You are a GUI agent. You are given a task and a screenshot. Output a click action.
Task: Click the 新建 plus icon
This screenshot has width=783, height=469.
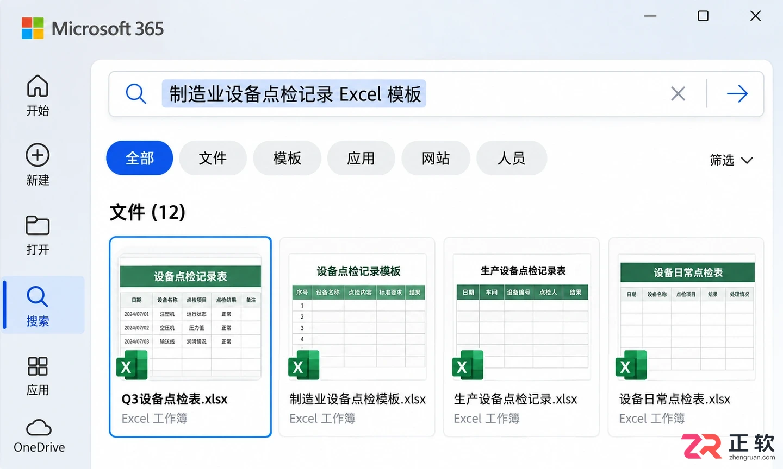pos(38,155)
